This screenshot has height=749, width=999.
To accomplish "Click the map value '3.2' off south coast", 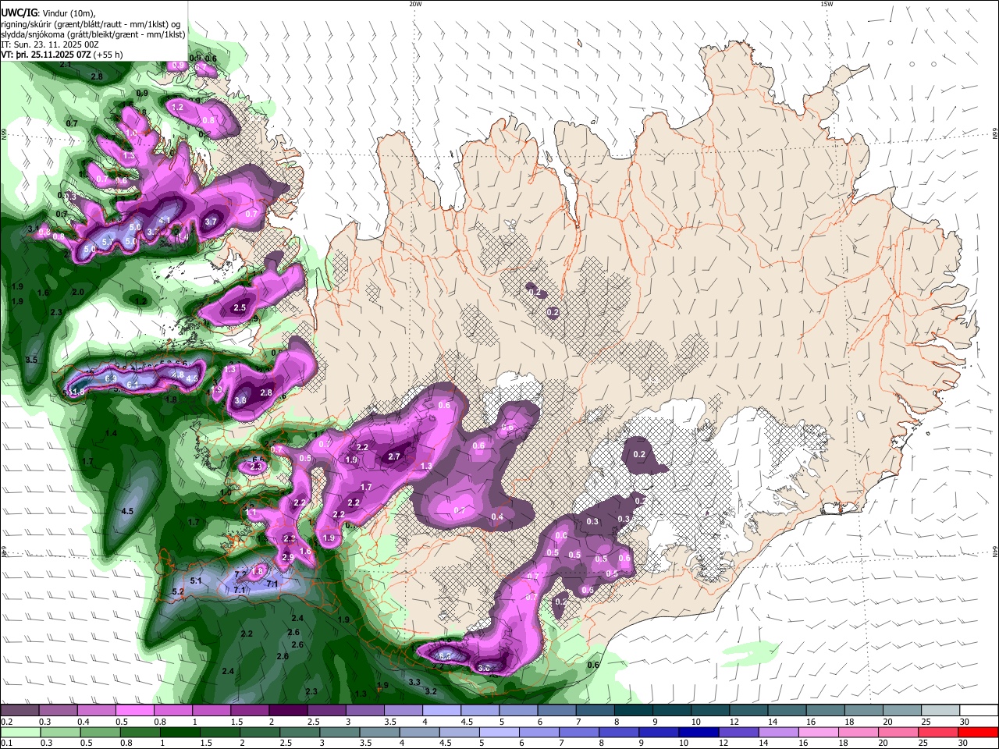I will coord(430,691).
